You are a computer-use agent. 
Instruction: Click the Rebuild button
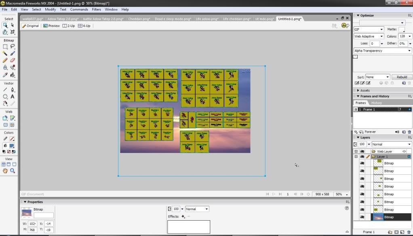(402, 77)
